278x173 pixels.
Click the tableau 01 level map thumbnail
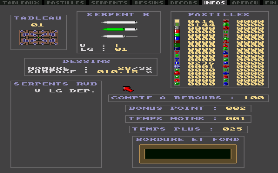coord(39,37)
